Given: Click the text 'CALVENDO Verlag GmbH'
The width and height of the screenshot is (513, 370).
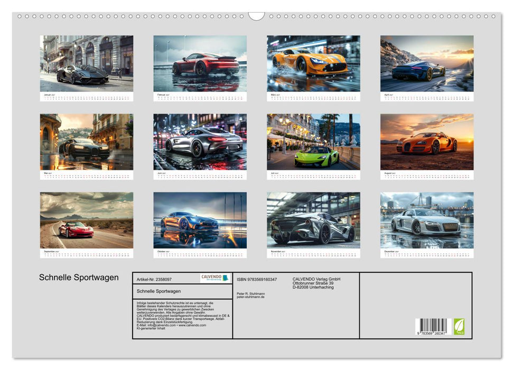Looking at the screenshot, I should click(316, 279).
